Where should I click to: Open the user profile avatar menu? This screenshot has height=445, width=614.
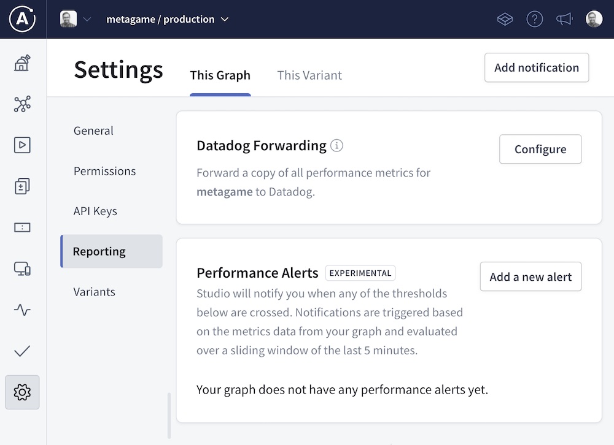pyautogui.click(x=594, y=19)
